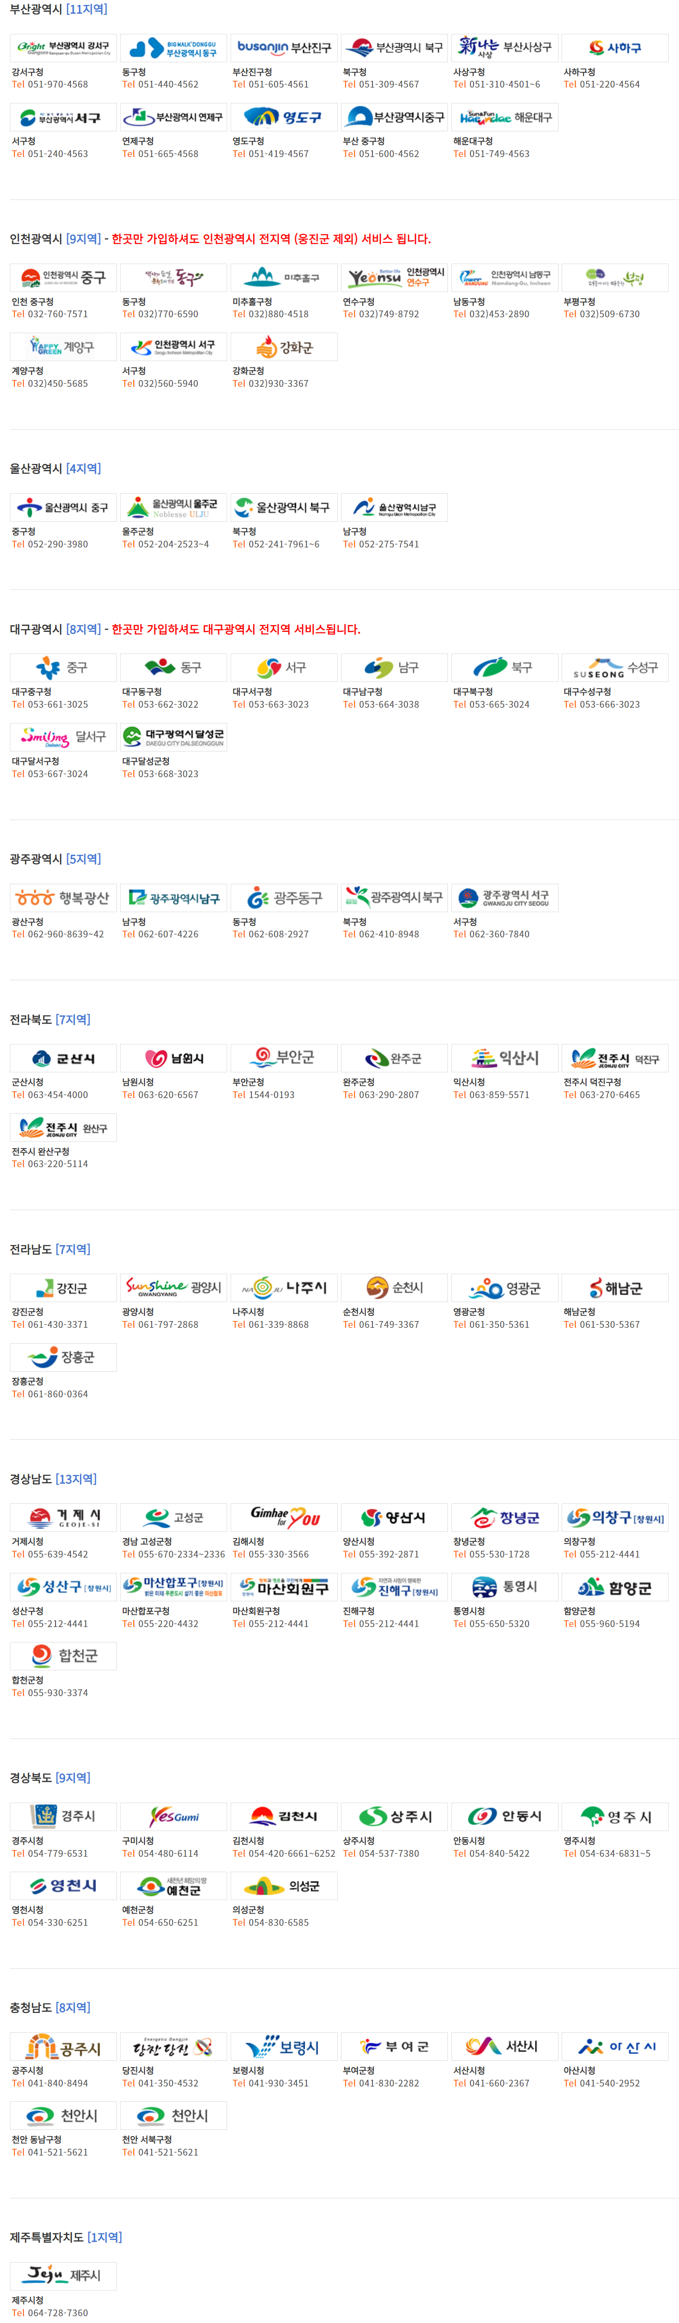Click the 경상남도 [13지역] heading
The height and width of the screenshot is (2323, 679).
click(x=53, y=1480)
